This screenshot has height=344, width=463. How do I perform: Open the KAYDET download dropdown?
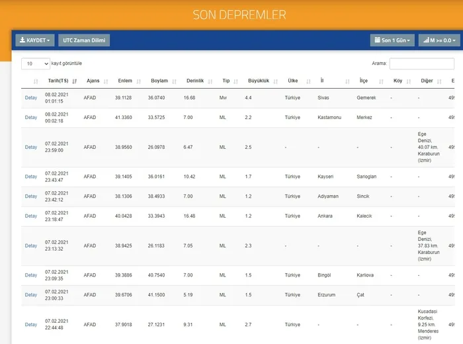pyautogui.click(x=34, y=40)
